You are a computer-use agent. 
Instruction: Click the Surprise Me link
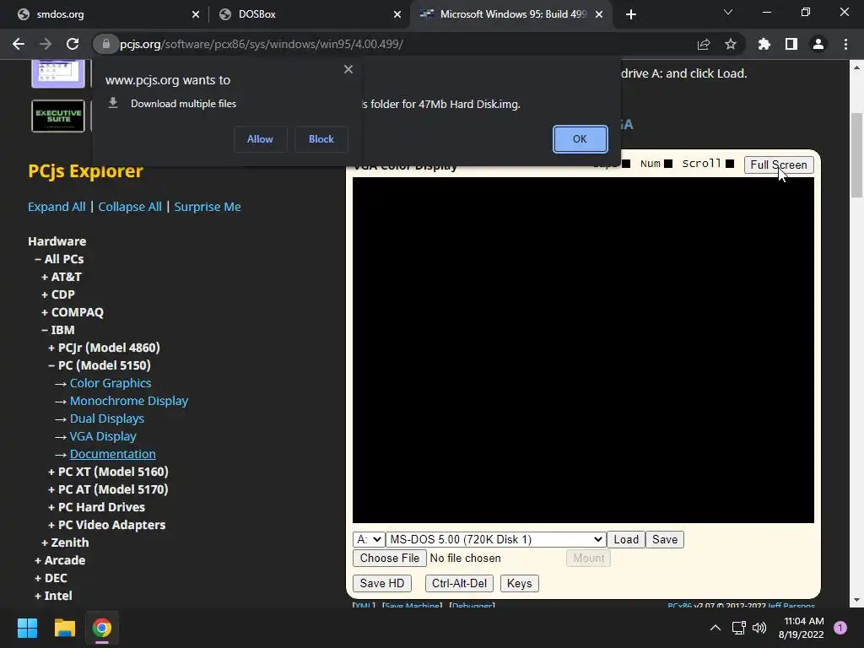pos(208,207)
